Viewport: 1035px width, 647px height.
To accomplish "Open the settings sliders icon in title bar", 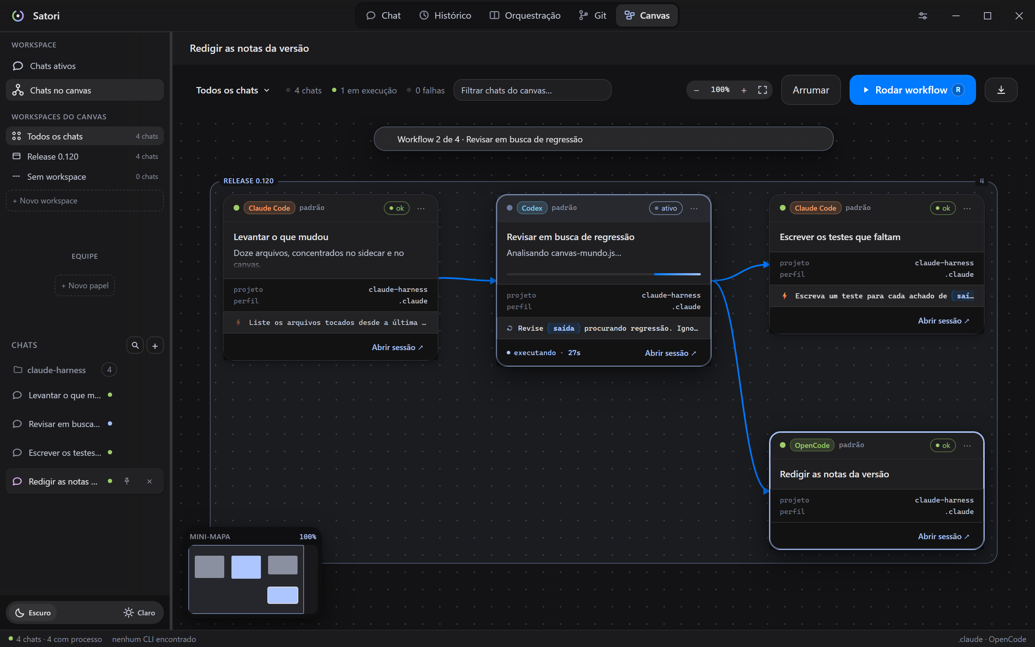I will [923, 16].
